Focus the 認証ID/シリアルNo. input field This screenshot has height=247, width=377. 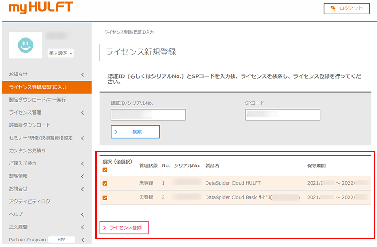(148, 115)
